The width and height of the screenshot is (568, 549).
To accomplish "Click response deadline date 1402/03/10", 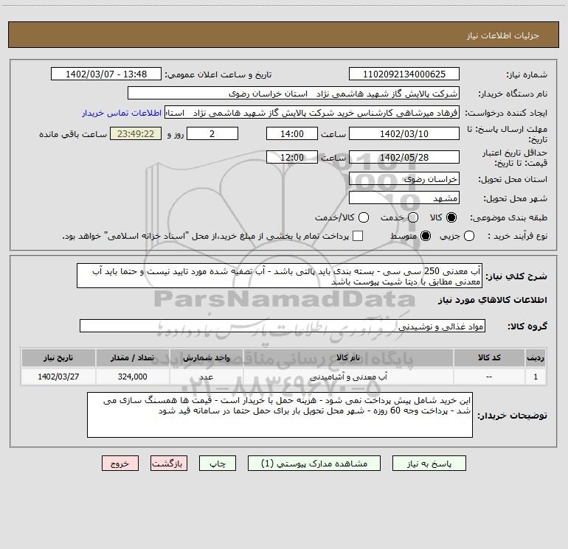I will (404, 133).
